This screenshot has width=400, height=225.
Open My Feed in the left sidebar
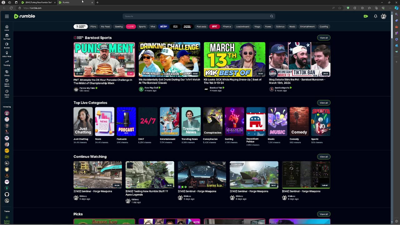(7, 37)
